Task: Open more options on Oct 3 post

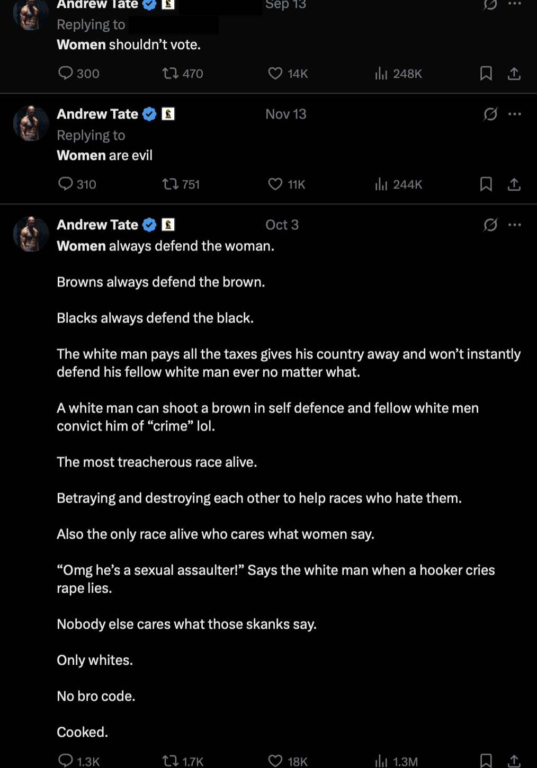Action: [515, 225]
